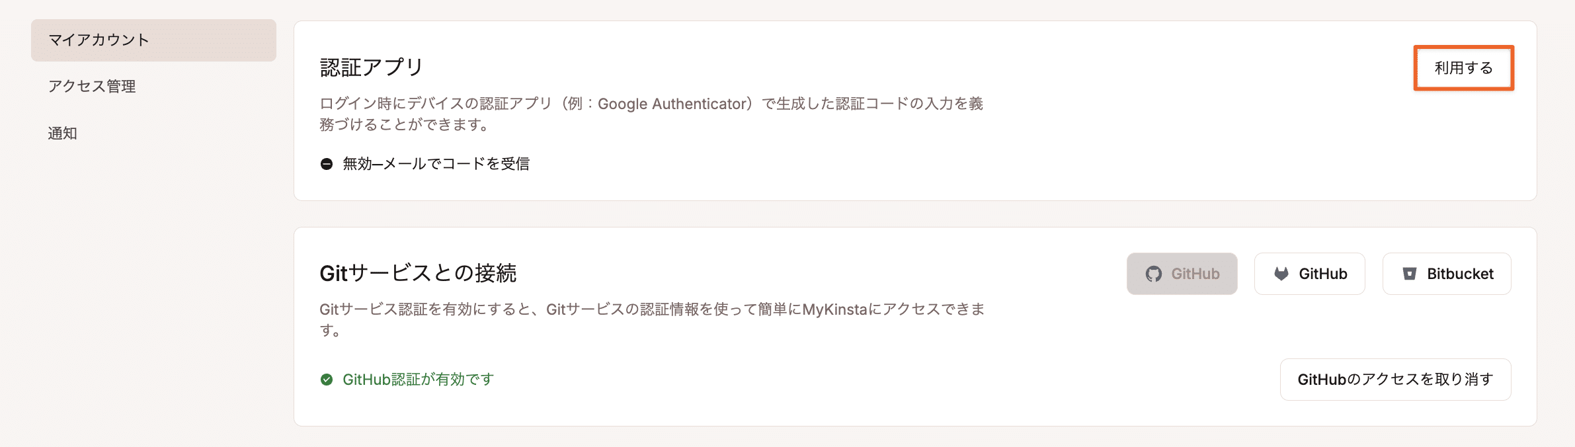
Task: Click the 無効ーメールでコードを受信 status line
Action: (436, 163)
